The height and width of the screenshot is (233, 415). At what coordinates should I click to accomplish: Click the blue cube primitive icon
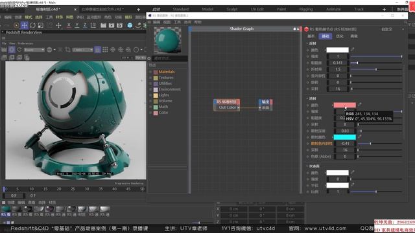point(130,25)
